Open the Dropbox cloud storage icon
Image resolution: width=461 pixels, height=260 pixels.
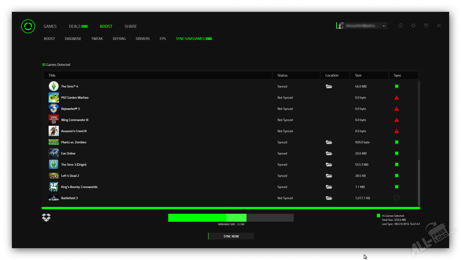[46, 217]
